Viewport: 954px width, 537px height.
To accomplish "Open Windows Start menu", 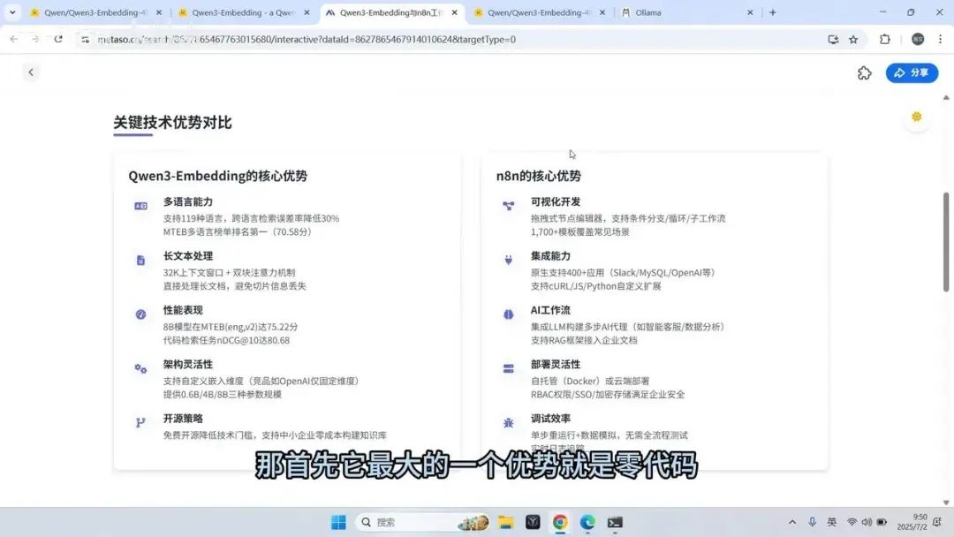I will 338,522.
